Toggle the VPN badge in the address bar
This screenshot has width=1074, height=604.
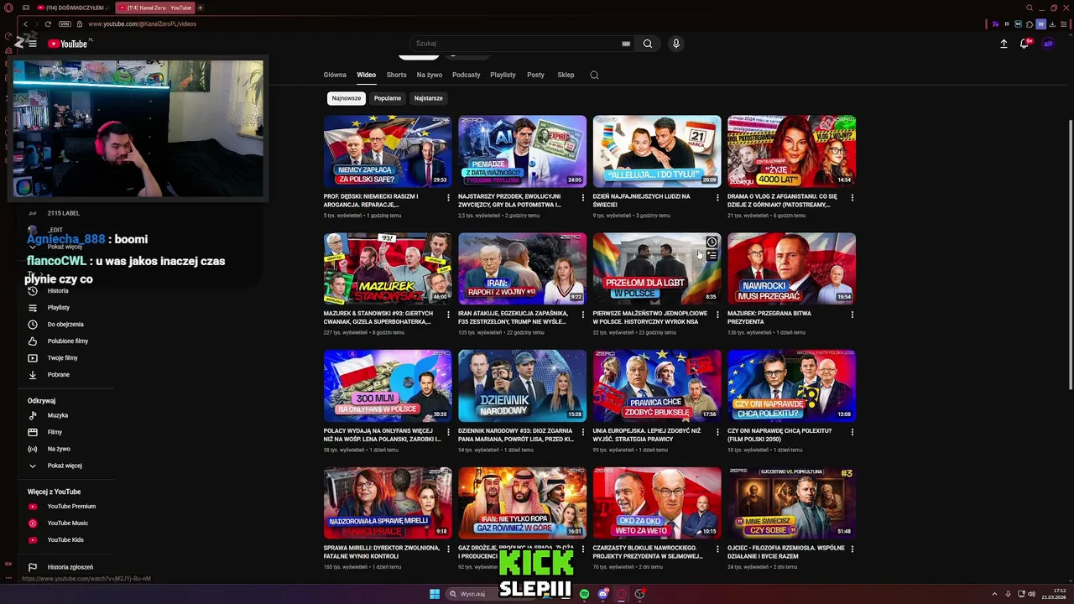coord(65,23)
